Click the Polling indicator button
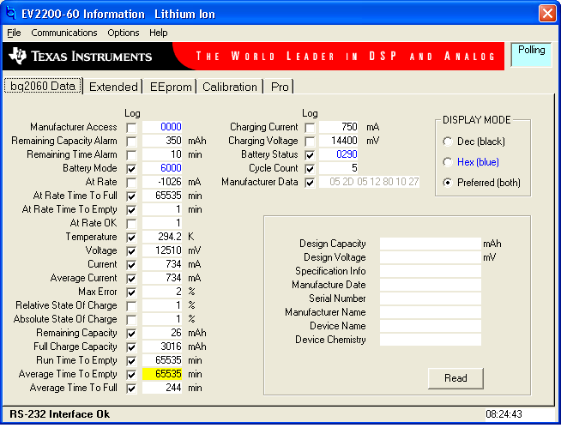 531,55
